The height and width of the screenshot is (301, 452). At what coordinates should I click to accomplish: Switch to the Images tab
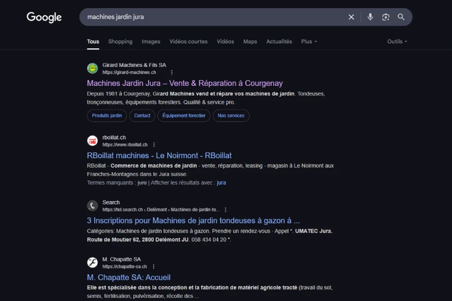coord(151,42)
